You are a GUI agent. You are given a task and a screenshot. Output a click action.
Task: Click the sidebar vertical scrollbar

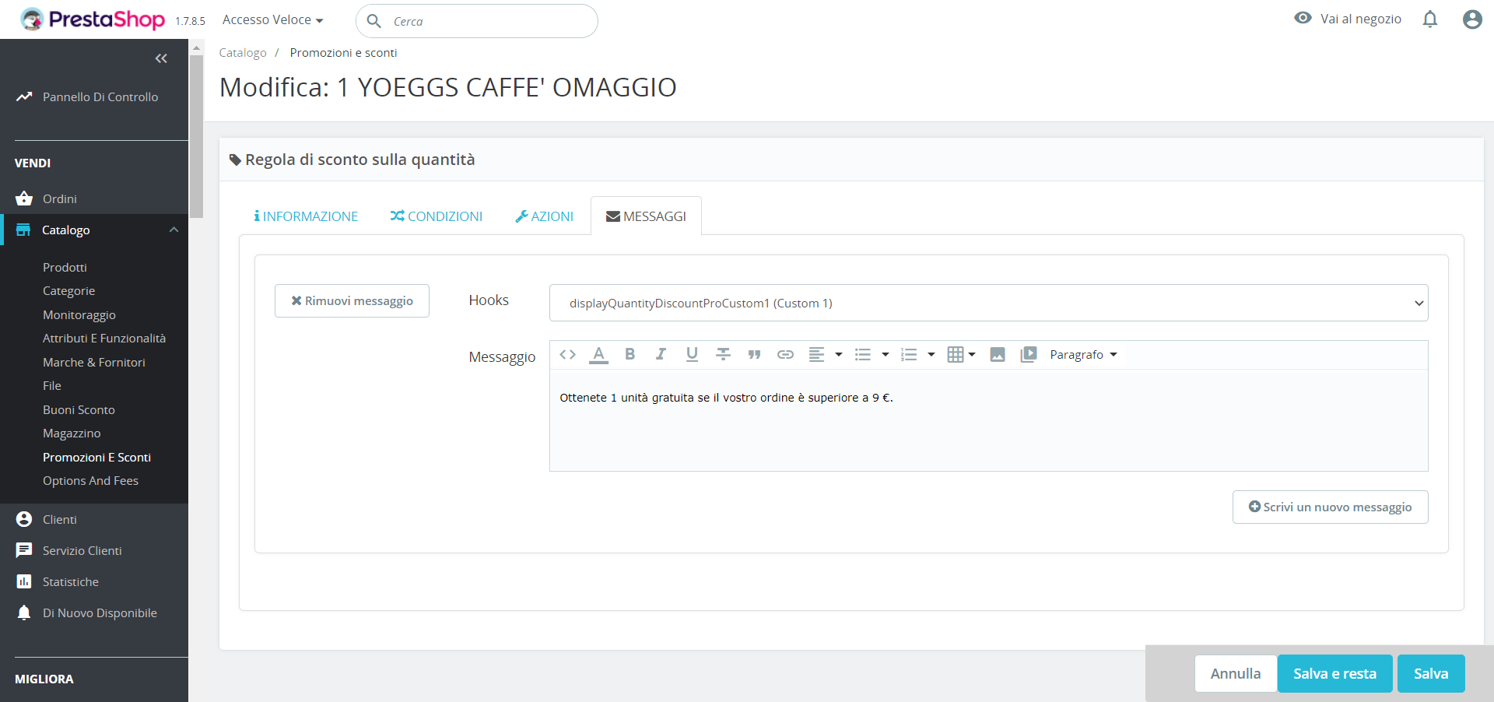tap(197, 136)
